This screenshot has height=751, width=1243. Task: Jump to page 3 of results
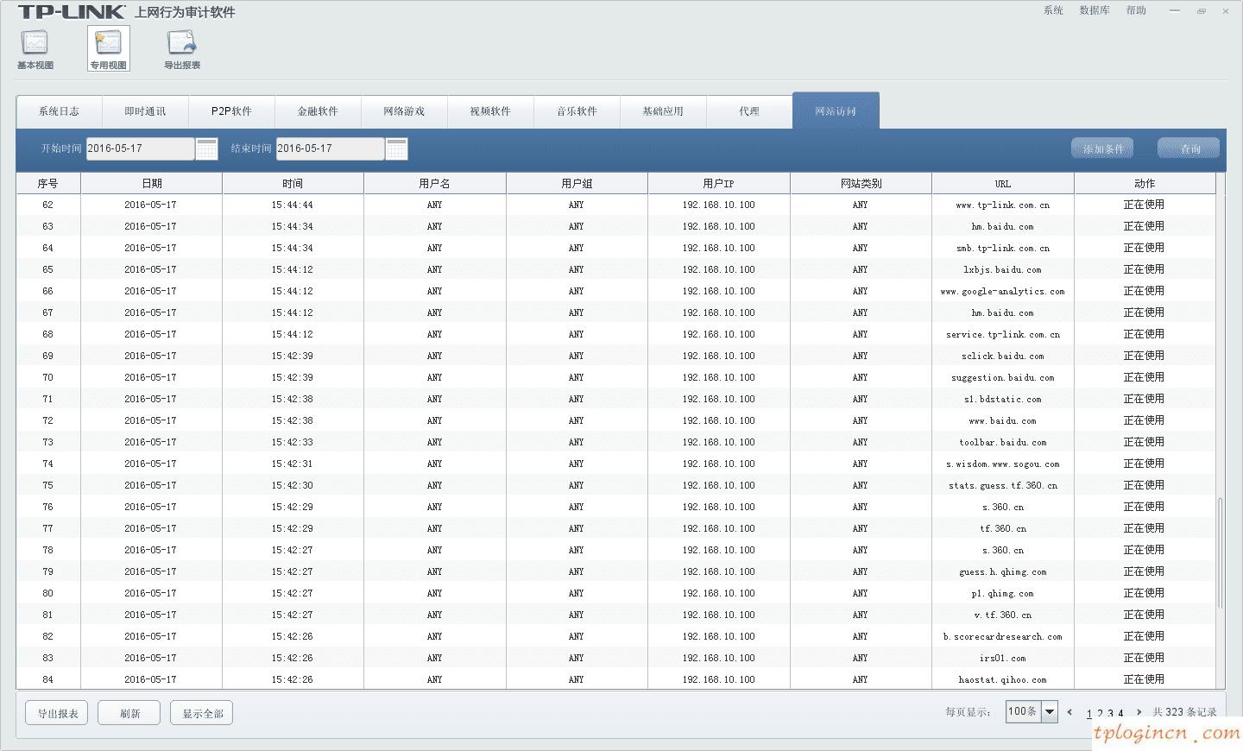[x=1109, y=713]
